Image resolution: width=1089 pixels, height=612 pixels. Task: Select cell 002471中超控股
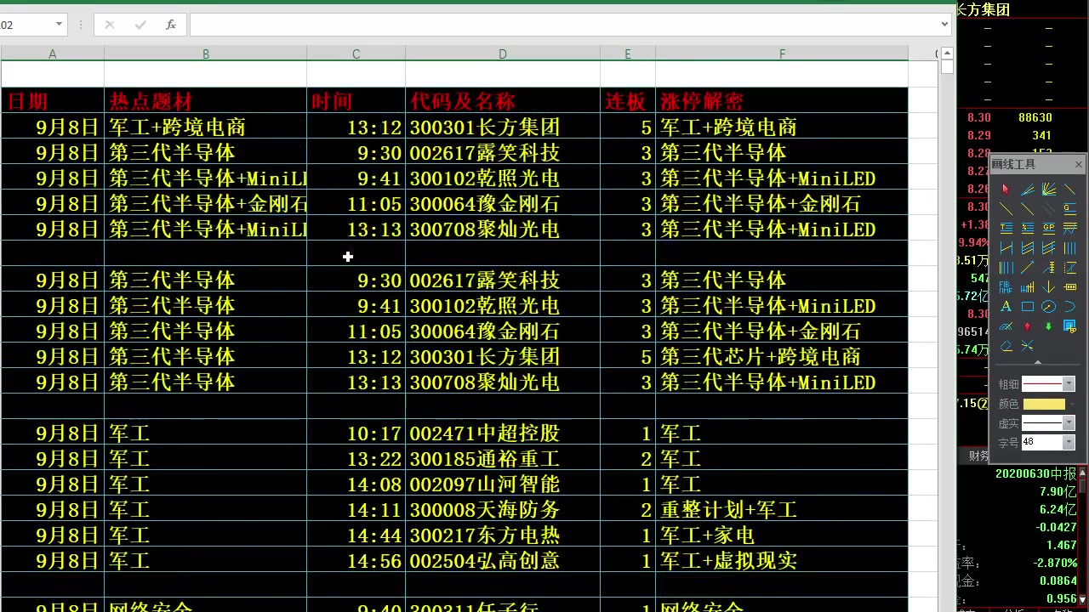coord(503,433)
